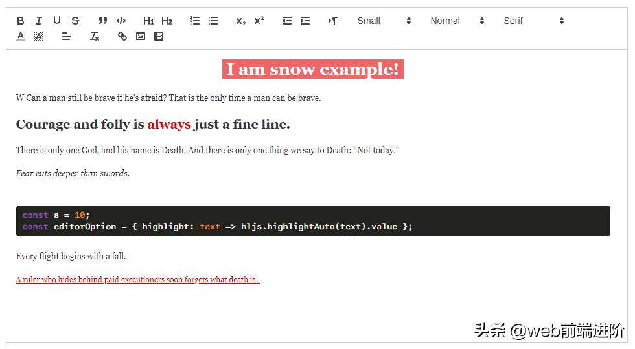The image size is (635, 349).
Task: Toggle bold formatting
Action: [21, 21]
